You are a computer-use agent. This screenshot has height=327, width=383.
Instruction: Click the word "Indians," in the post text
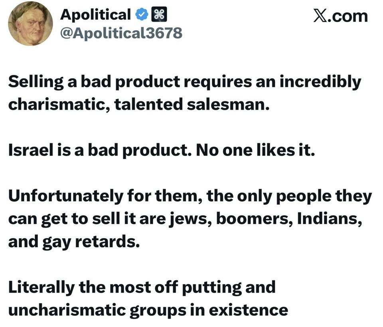[x=330, y=219]
